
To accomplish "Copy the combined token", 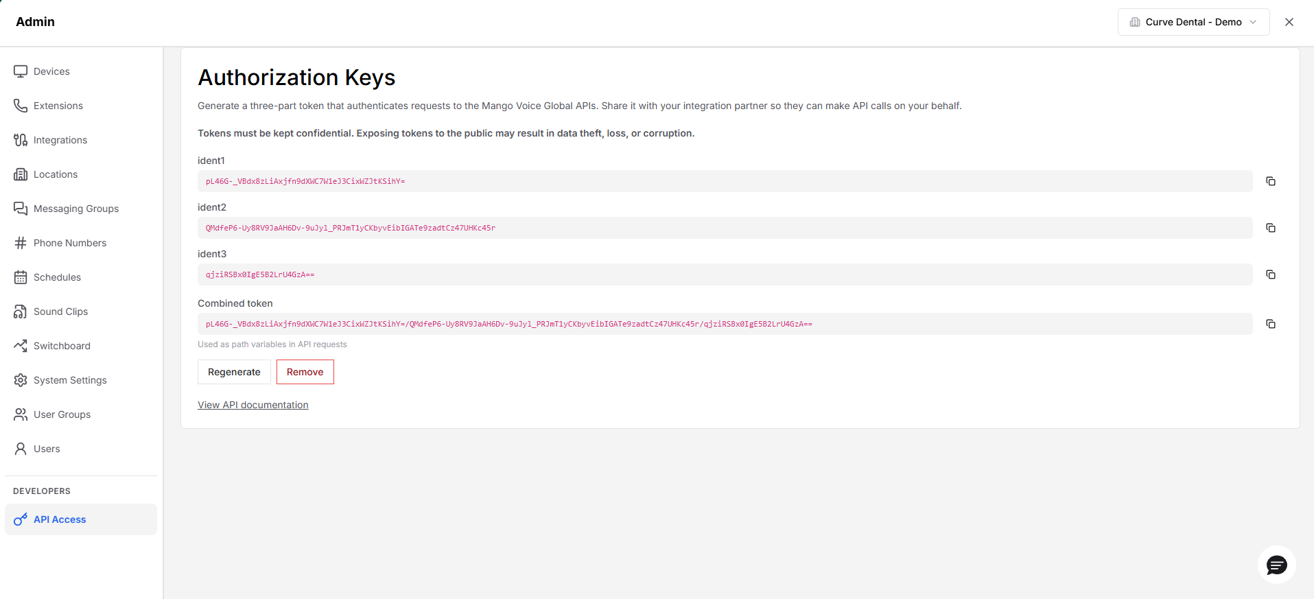I will coord(1271,324).
